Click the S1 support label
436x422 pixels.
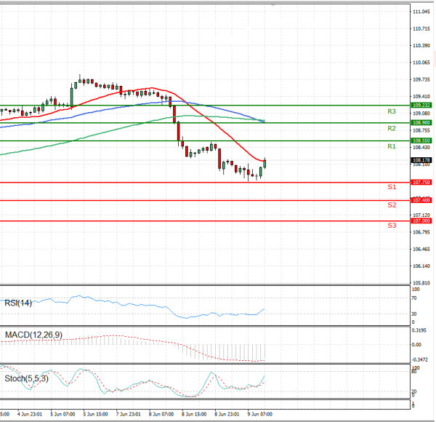coord(391,187)
